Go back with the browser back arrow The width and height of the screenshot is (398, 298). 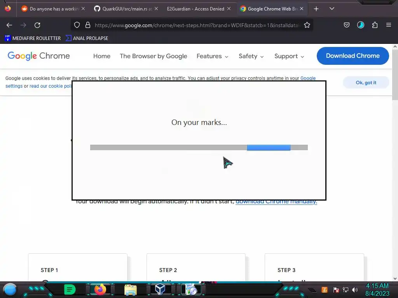click(x=9, y=25)
